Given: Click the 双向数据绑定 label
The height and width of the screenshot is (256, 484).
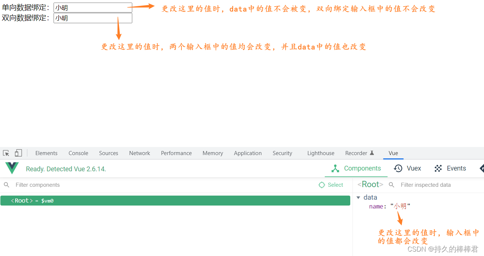Looking at the screenshot, I should pyautogui.click(x=26, y=18).
